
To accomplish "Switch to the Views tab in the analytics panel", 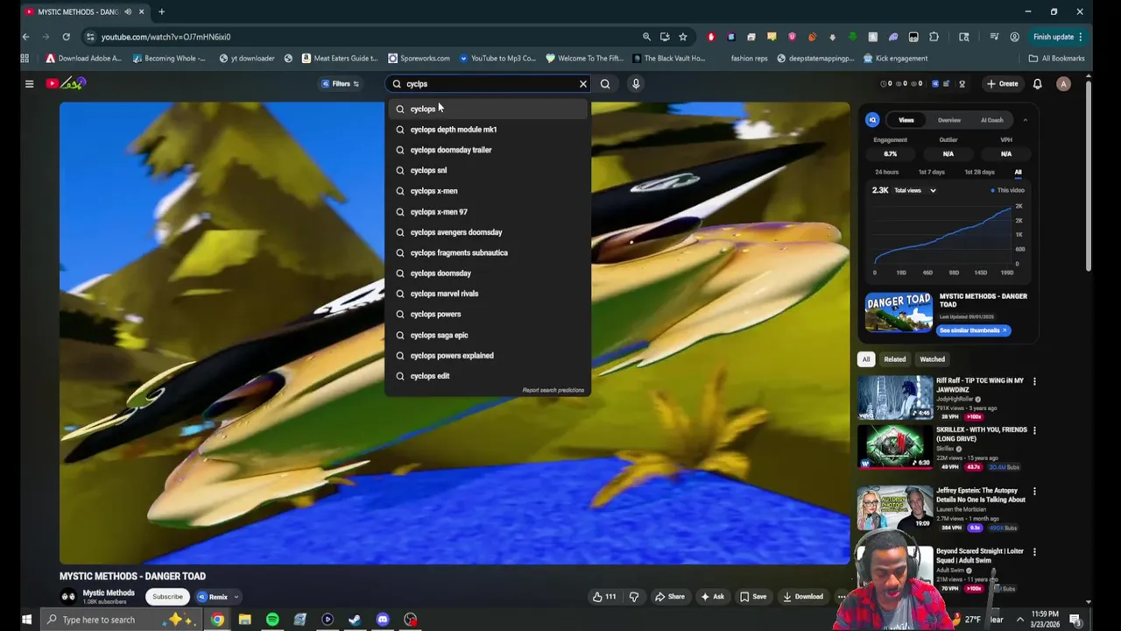I will (906, 120).
